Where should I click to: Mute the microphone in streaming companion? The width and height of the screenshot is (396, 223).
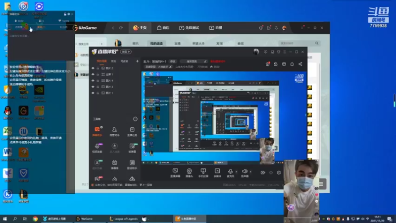point(230,171)
